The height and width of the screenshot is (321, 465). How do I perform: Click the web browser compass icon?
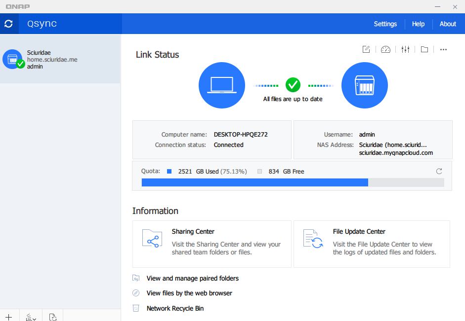tap(136, 293)
